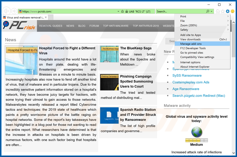Expand the File submenu
The width and height of the screenshot is (237, 157).
point(202,21)
